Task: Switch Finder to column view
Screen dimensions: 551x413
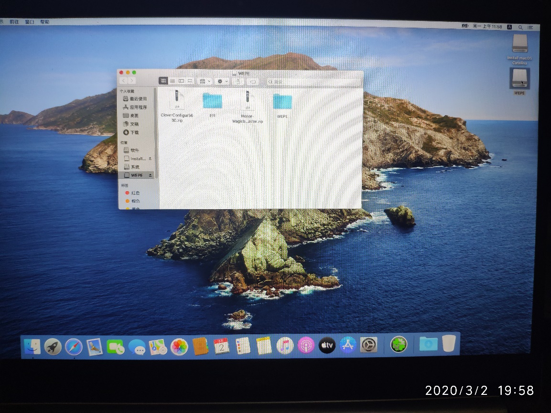Action: 181,81
